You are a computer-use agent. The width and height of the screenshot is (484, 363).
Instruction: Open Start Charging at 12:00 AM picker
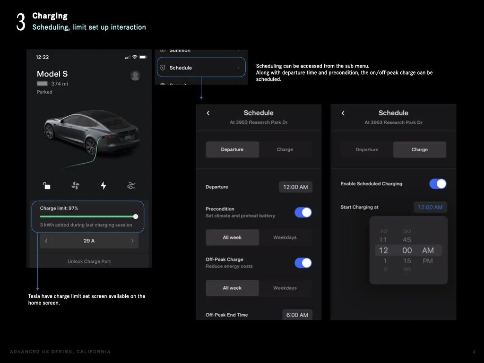click(x=430, y=207)
